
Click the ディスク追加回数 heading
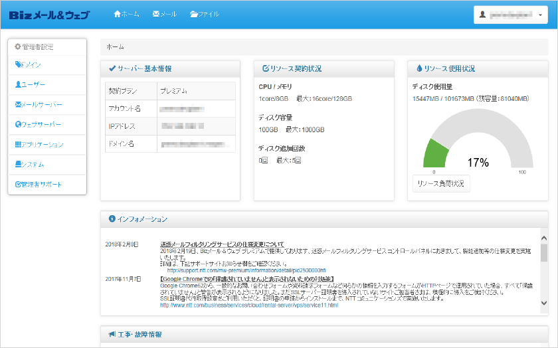coord(282,148)
